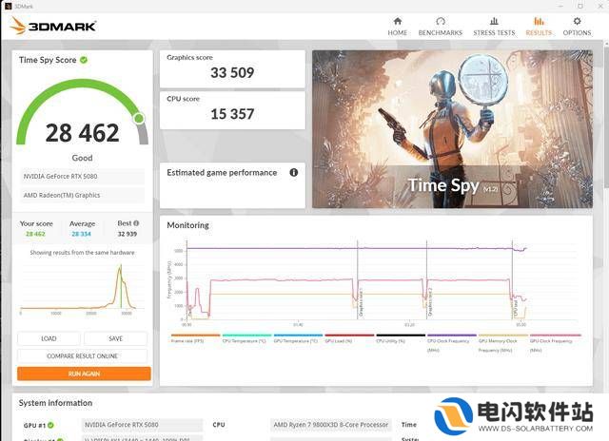Click the LOAD button

click(x=49, y=338)
